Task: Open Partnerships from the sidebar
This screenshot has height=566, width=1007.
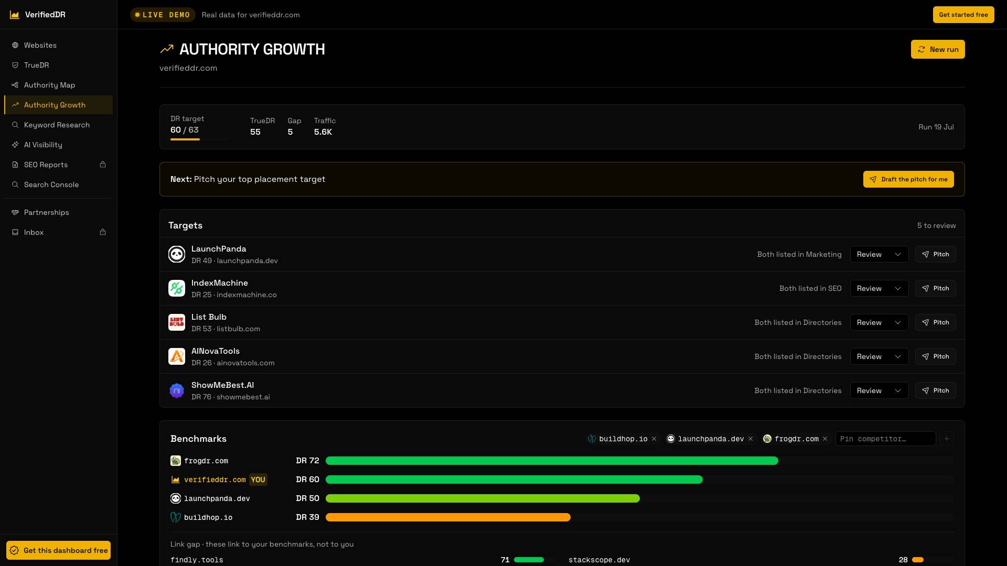Action: (58, 212)
